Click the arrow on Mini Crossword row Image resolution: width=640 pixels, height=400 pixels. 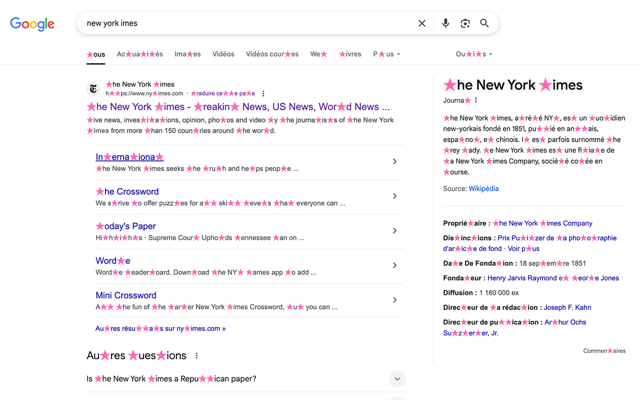395,300
